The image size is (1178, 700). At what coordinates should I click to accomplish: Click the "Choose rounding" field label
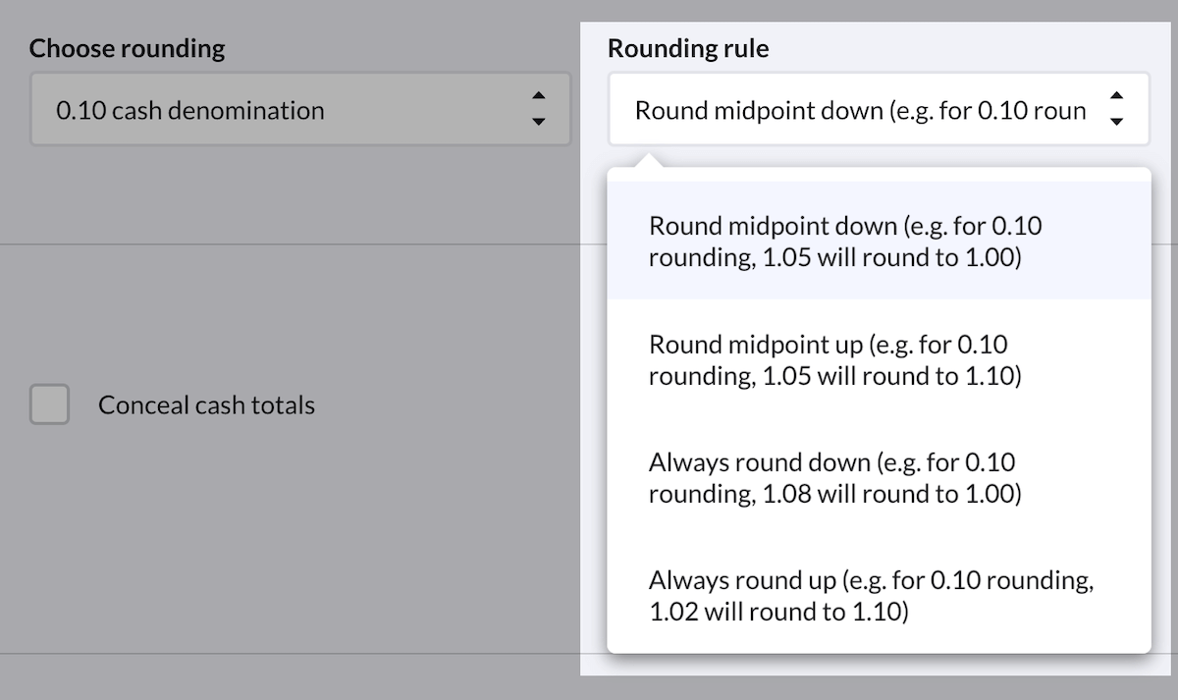coord(127,48)
